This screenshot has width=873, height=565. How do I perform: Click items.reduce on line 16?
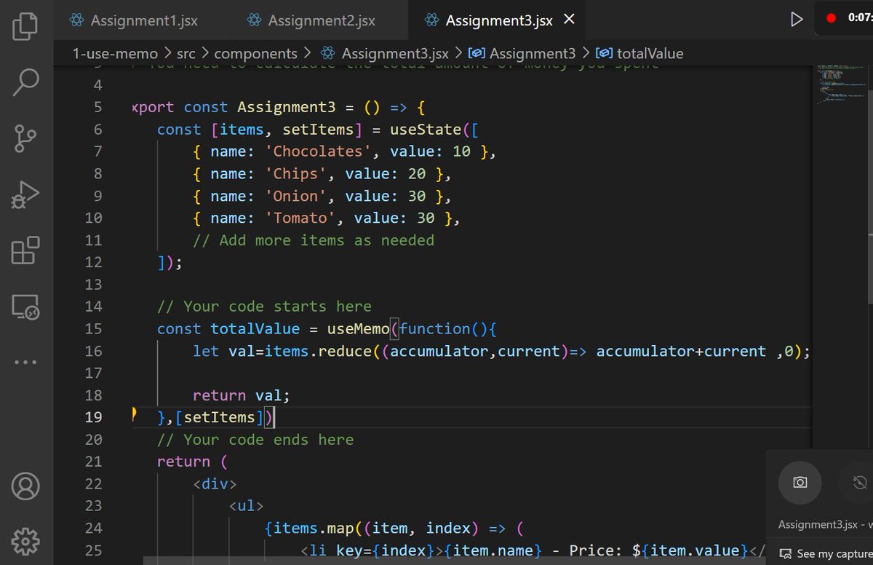318,351
